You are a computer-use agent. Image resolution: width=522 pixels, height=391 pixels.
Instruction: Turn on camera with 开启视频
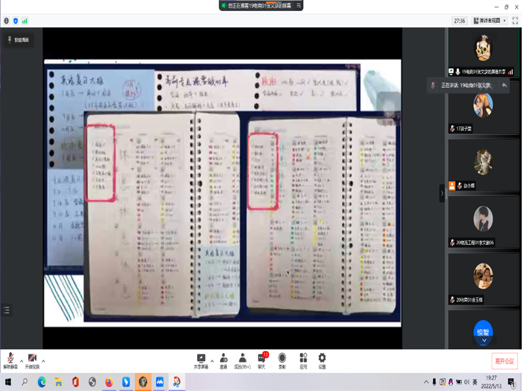[32, 359]
